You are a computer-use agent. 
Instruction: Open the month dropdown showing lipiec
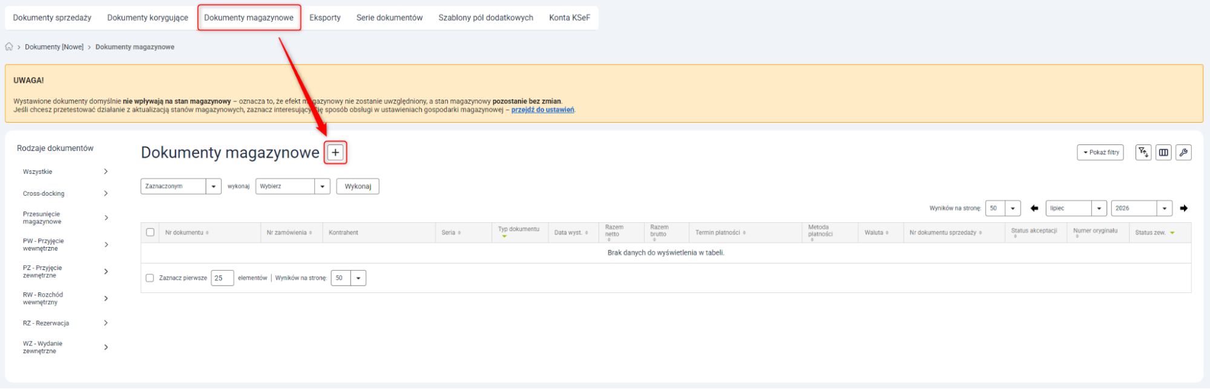pyautogui.click(x=1076, y=208)
